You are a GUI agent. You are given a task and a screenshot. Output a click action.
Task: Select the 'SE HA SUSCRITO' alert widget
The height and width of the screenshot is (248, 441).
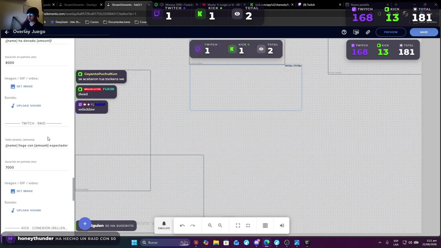[106, 226]
